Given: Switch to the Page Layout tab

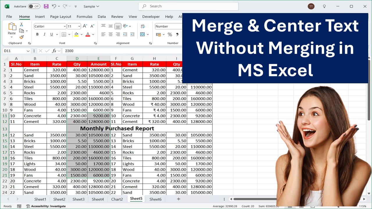Looking at the screenshot, I should pos(61,17).
